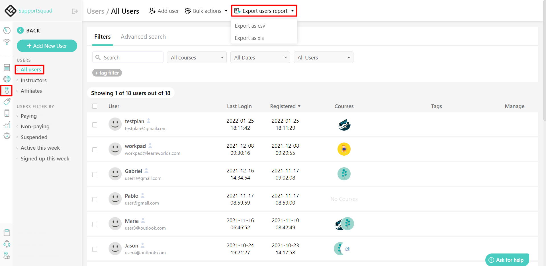The height and width of the screenshot is (266, 546).
Task: Select the globe site builder icon
Action: coord(7,79)
